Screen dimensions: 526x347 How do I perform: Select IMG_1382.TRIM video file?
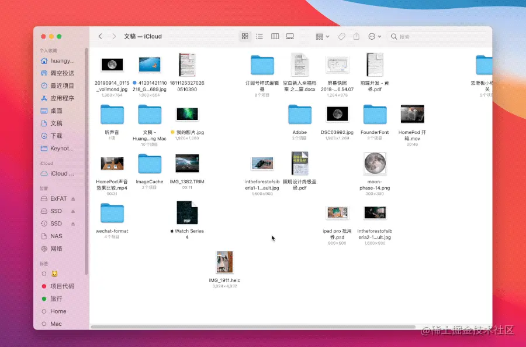click(187, 163)
